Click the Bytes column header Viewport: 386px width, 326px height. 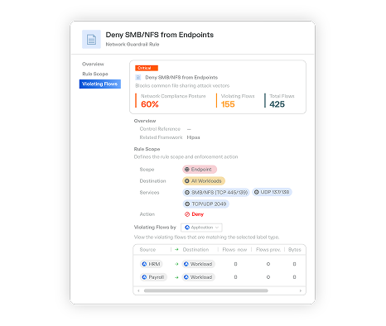(295, 250)
